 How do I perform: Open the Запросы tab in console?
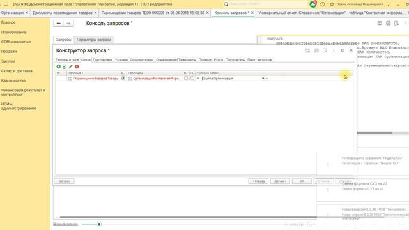(x=64, y=40)
